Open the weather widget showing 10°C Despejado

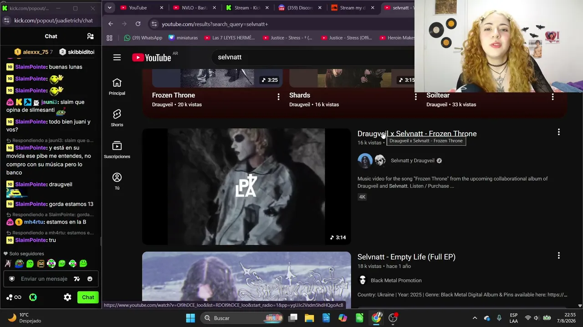point(25,318)
